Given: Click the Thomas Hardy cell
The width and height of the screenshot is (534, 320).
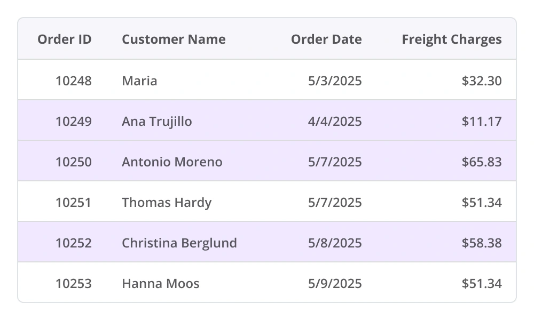Looking at the screenshot, I should [167, 202].
